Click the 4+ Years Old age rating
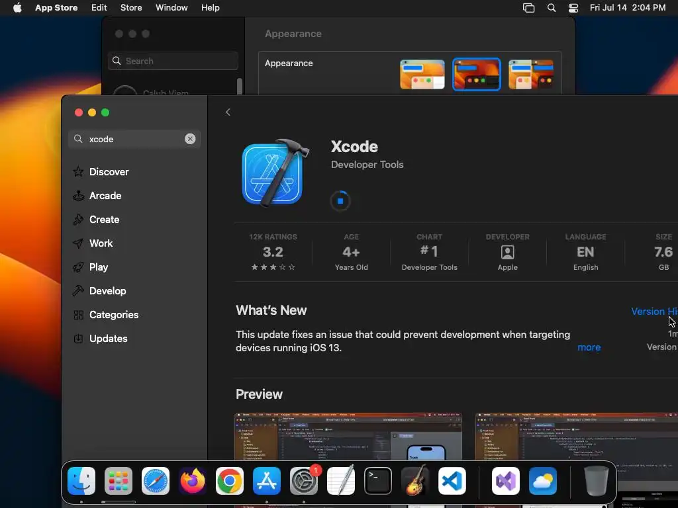Screen dimensions: 678x508 [351, 252]
